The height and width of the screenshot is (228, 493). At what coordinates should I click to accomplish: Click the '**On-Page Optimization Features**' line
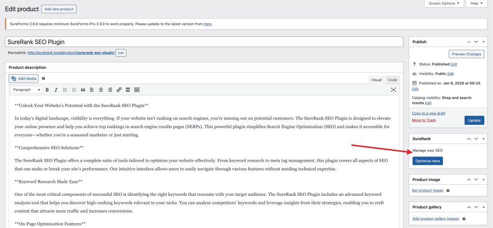50,224
